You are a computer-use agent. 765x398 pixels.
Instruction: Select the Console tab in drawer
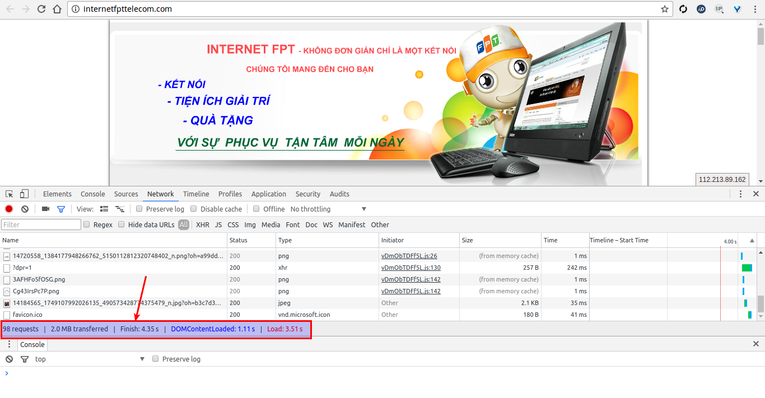[32, 344]
